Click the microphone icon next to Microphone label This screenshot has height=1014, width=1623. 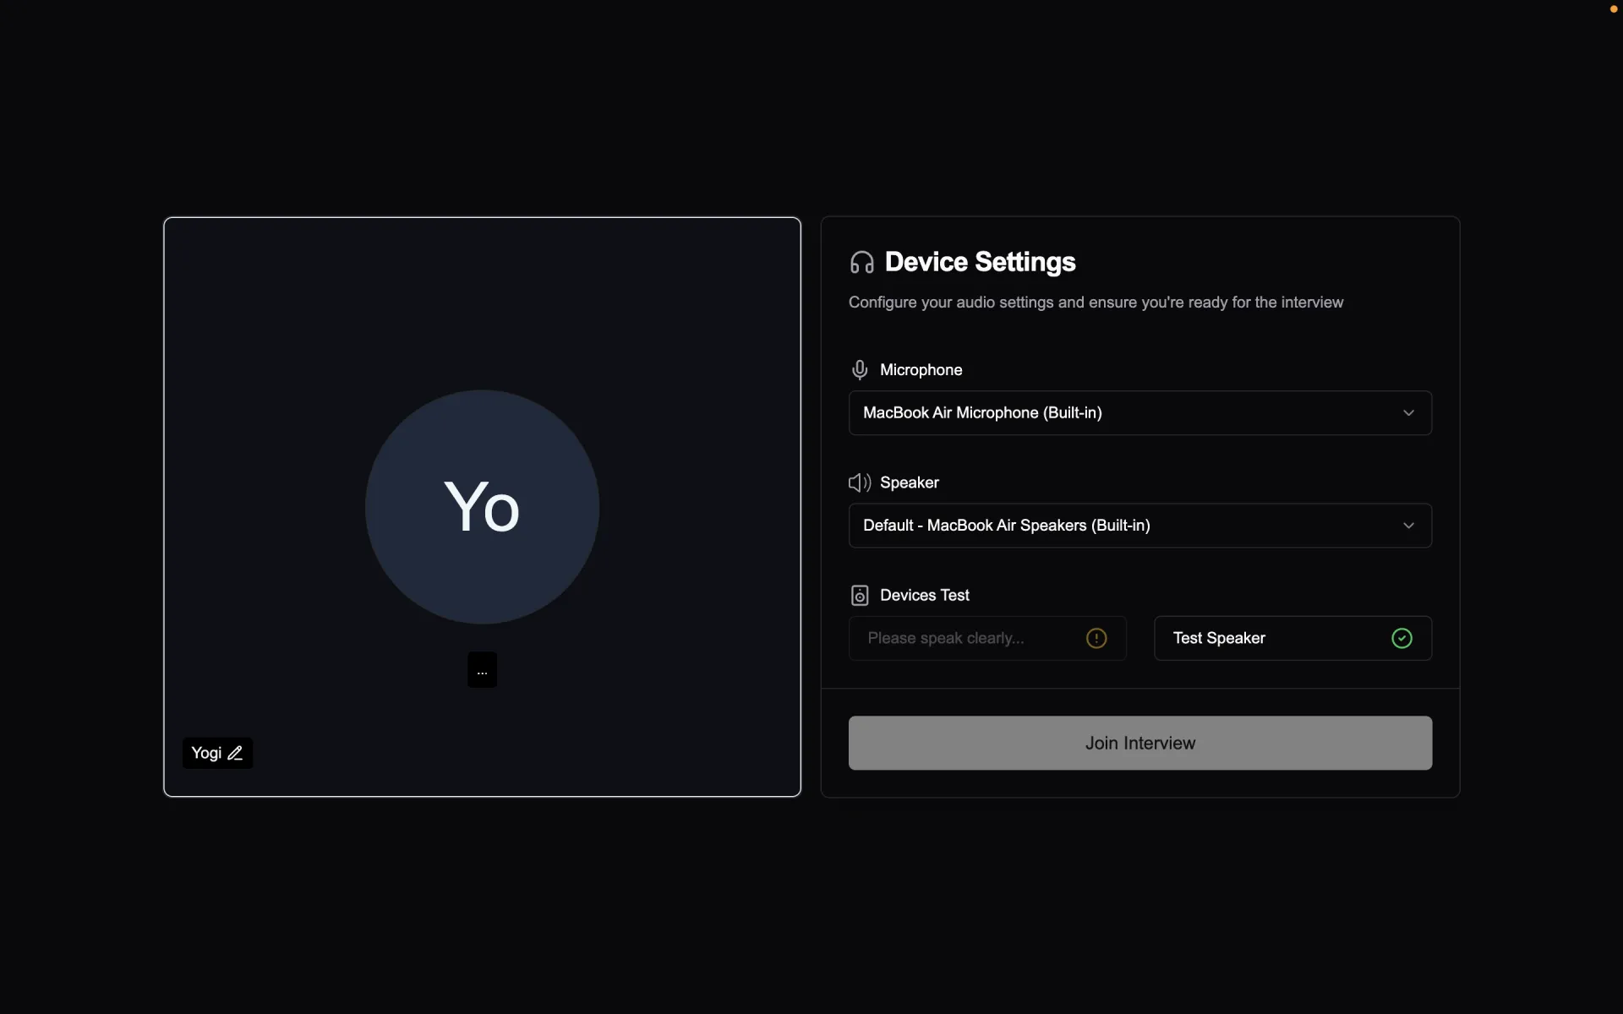tap(859, 370)
